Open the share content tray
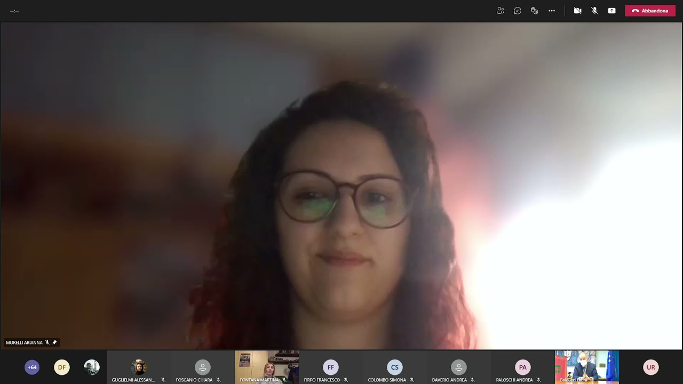 (611, 11)
